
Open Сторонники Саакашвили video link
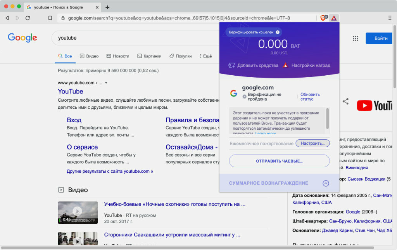pos(172,235)
